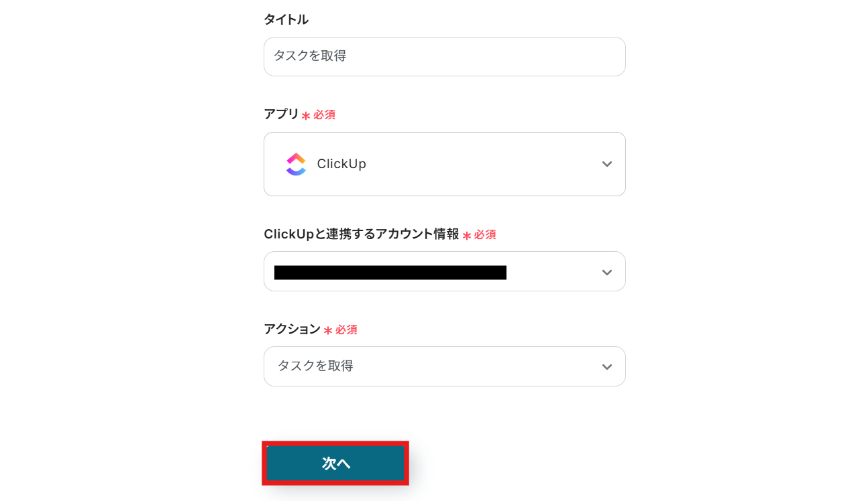Open the アクション dropdown showing タスクを取得
Image resolution: width=856 pixels, height=501 pixels.
[444, 366]
